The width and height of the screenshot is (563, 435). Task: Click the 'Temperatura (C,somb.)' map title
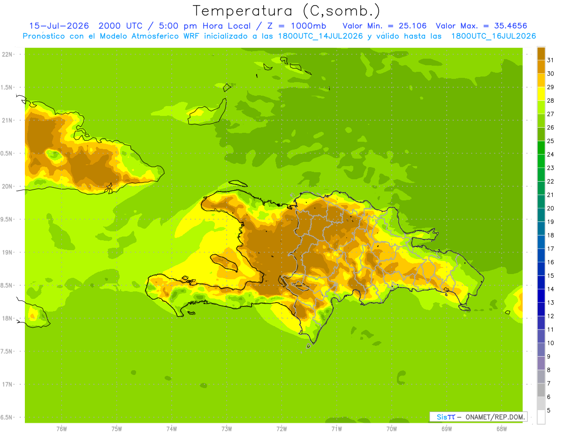[286, 11]
